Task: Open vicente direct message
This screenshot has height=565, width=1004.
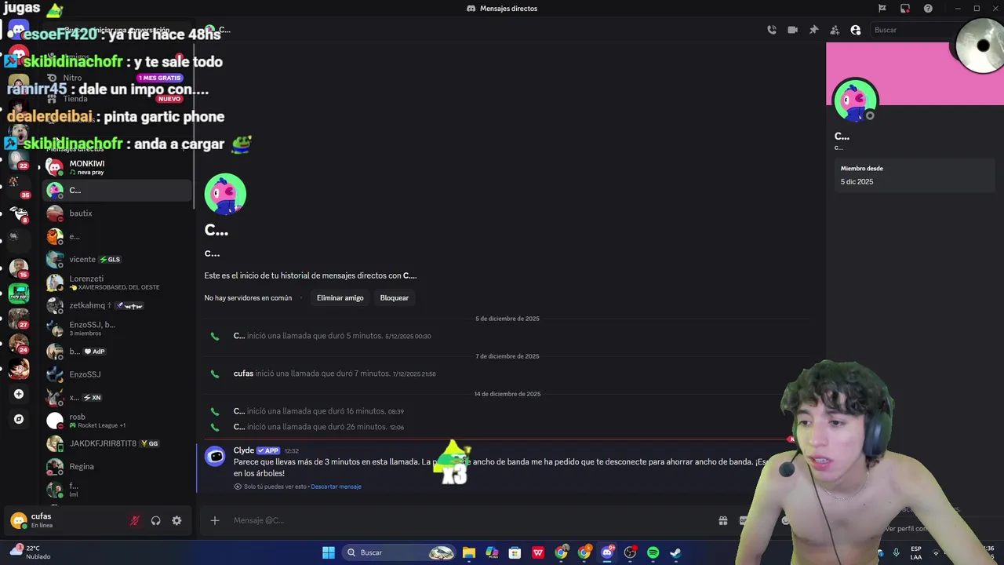Action: [118, 259]
